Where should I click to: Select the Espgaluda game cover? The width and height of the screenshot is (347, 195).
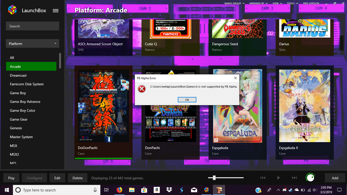click(238, 106)
